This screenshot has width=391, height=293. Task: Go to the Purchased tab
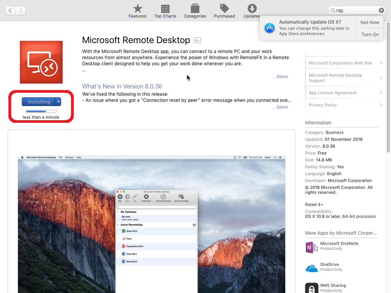[x=224, y=11]
